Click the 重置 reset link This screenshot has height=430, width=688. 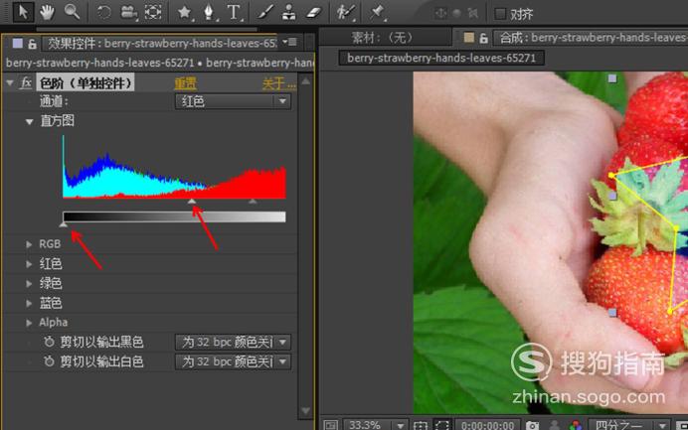point(185,82)
